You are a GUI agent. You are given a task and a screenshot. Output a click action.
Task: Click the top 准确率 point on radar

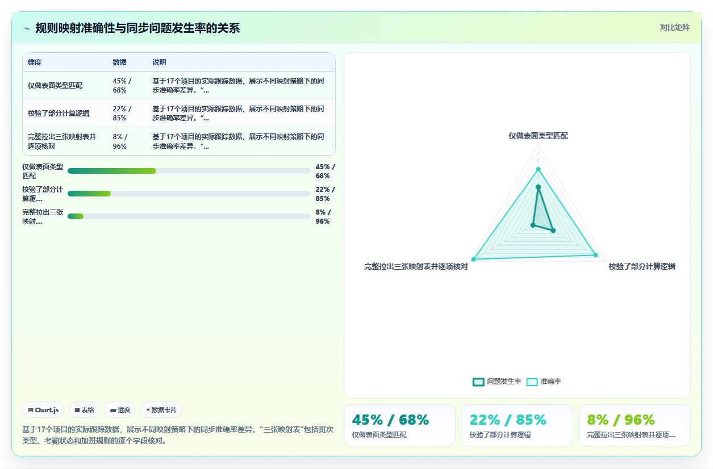(539, 169)
